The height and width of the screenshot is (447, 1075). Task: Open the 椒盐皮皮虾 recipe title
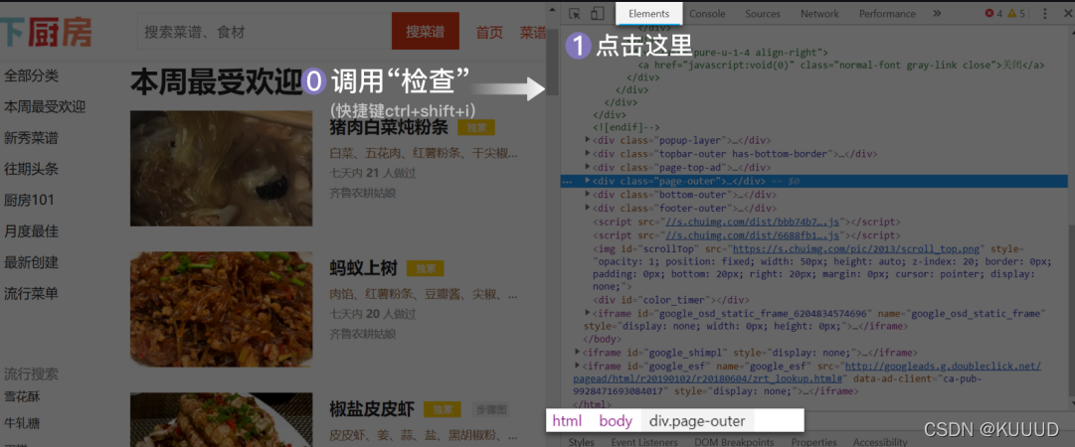[372, 409]
